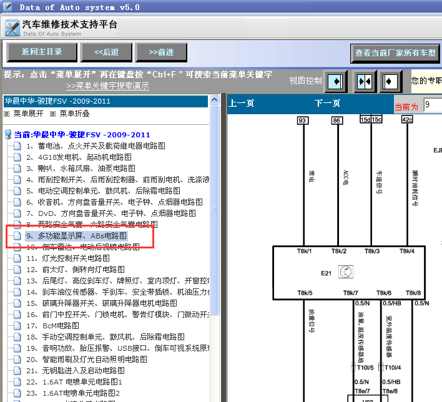This screenshot has width=442, height=402.
Task: Select the 华晨中华-骏捷FSV -2009-2011 header row
Action: (x=106, y=102)
